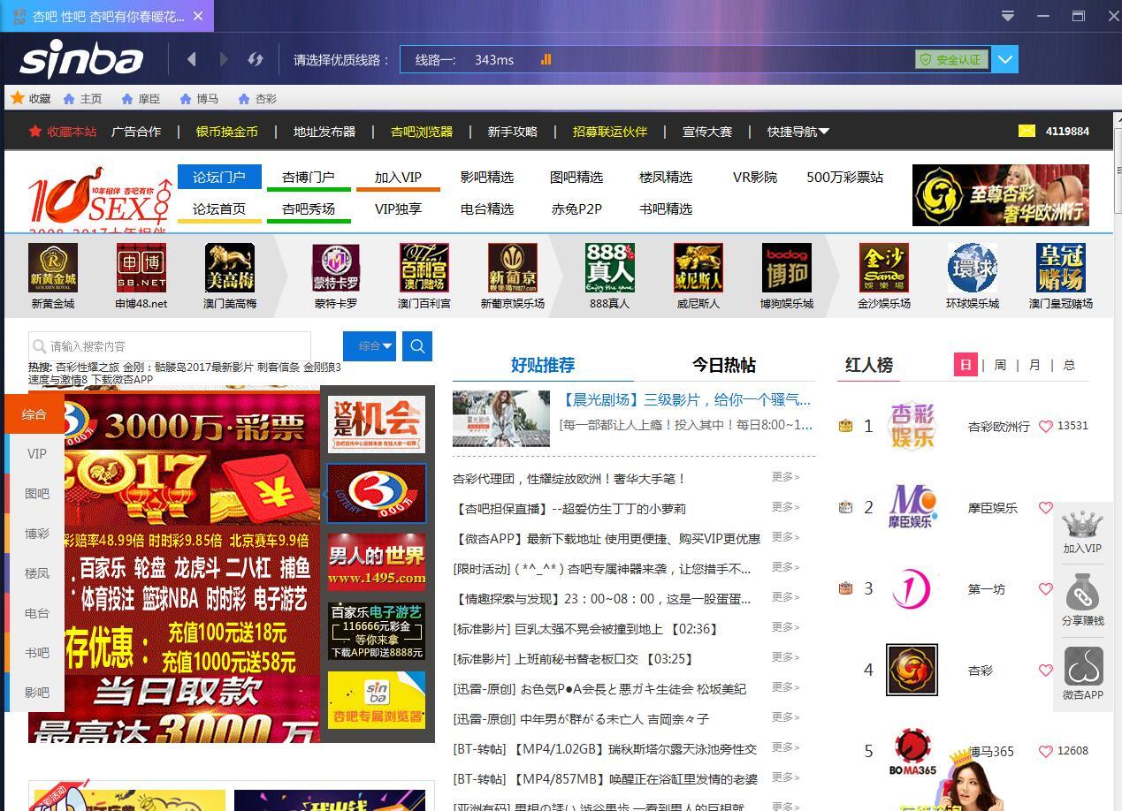This screenshot has height=811, width=1122.
Task: Click the 澳门皇冠赌场 icon
Action: pos(1061,268)
